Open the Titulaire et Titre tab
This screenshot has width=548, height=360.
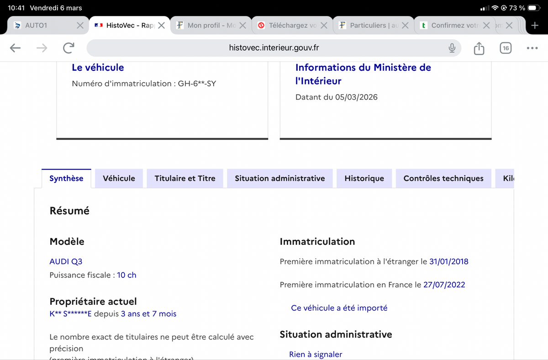185,178
